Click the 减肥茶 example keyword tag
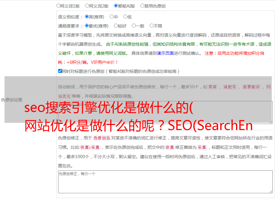 pos(230,87)
